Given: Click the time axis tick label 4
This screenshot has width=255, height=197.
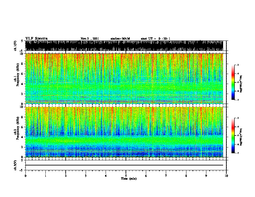Looking at the screenshot, I should pyautogui.click(x=106, y=176).
